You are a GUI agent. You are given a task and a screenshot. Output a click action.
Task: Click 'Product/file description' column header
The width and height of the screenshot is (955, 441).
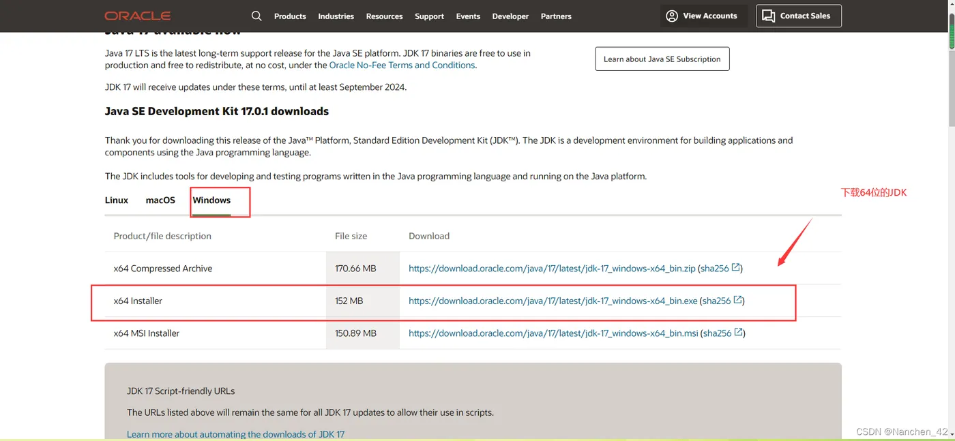[x=162, y=236]
